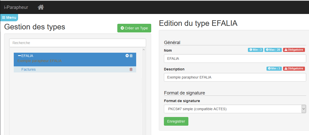Save changes with the Enregistrer button
Screen dimensions: 309x135
click(176, 121)
